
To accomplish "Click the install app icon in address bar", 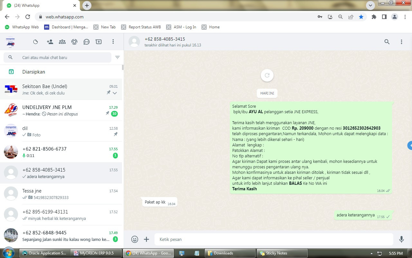I will 330,17.
